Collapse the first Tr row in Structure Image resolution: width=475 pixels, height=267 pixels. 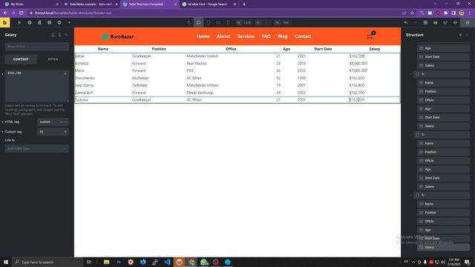[x=411, y=74]
